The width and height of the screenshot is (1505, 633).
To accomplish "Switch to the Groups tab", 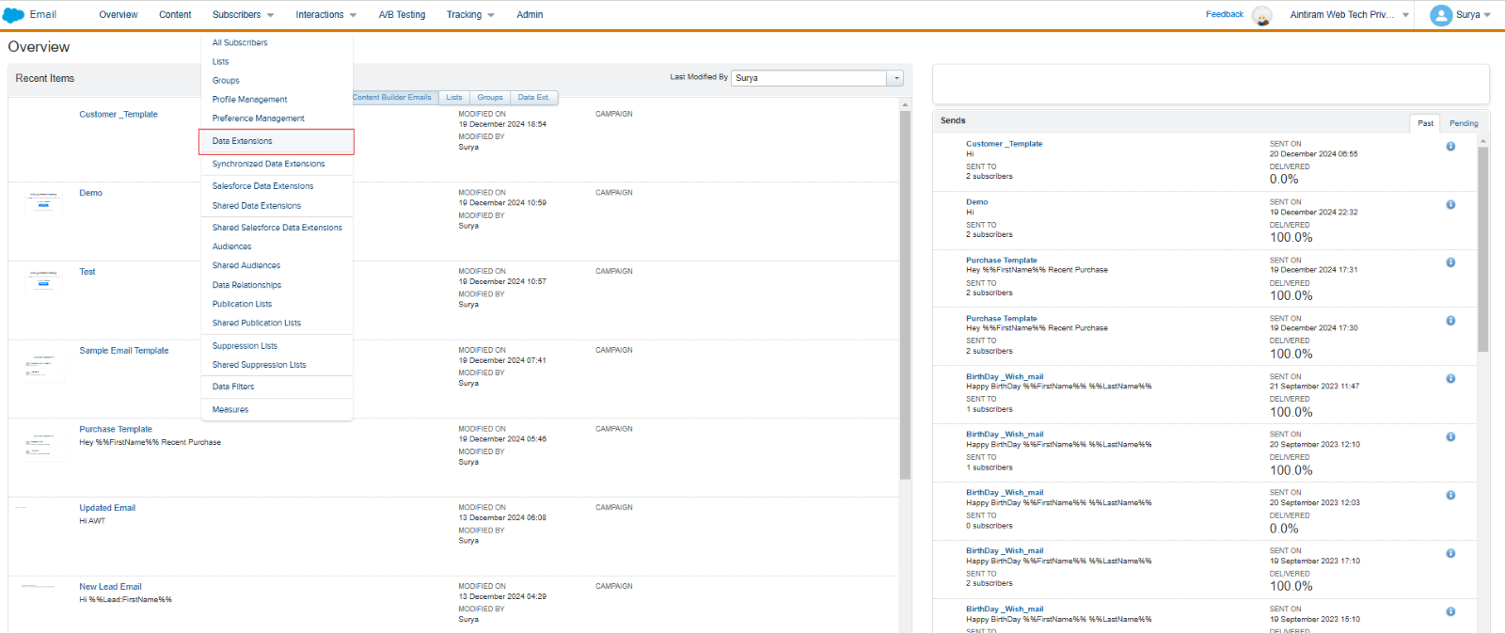I will coord(490,97).
